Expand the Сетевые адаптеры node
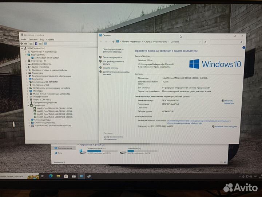 click(x=29, y=120)
